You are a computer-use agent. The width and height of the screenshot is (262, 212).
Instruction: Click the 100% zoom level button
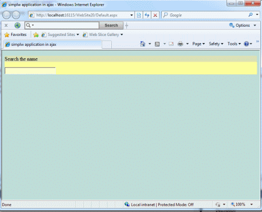click(238, 204)
